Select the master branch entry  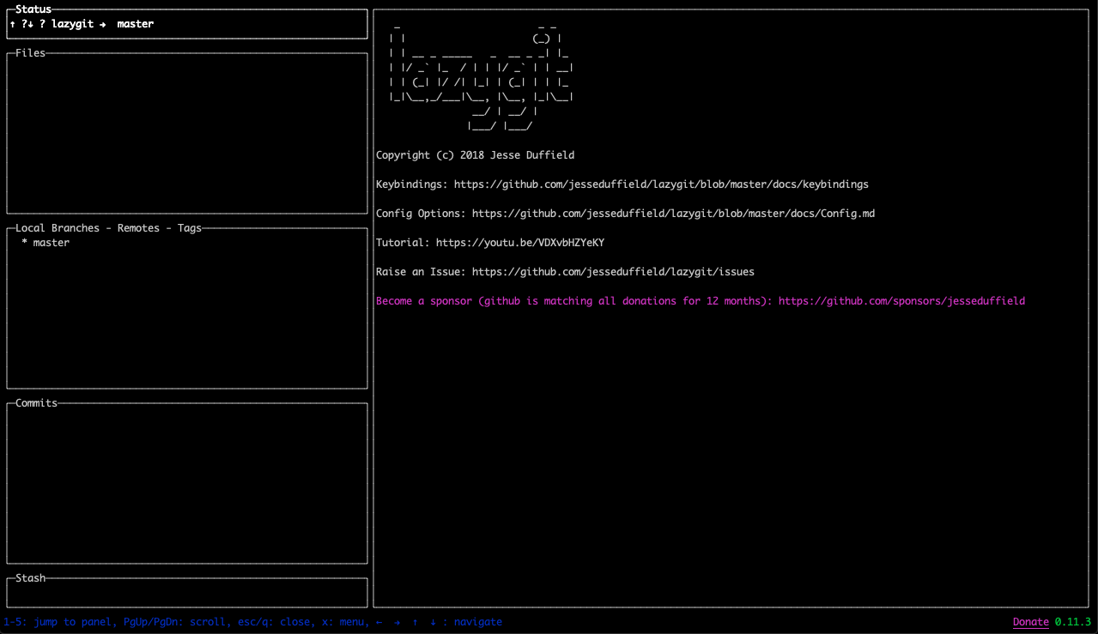tap(44, 242)
